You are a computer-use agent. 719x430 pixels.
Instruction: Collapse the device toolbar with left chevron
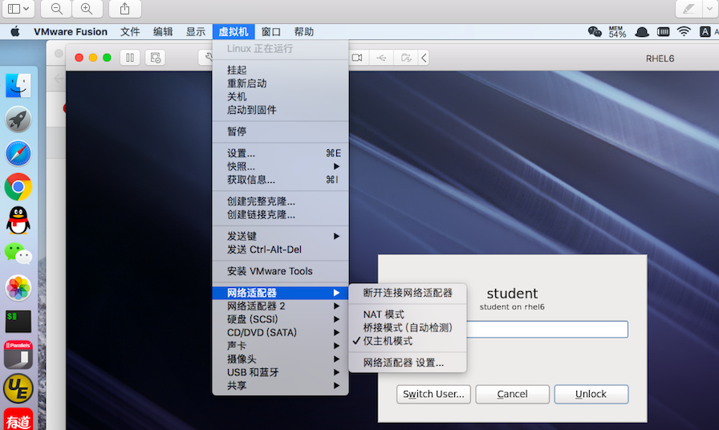click(x=424, y=58)
